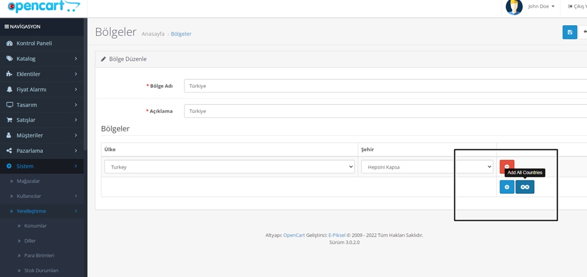Open the Şehir dropdown Hepsini Kapsa
This screenshot has width=587, height=277.
point(427,167)
